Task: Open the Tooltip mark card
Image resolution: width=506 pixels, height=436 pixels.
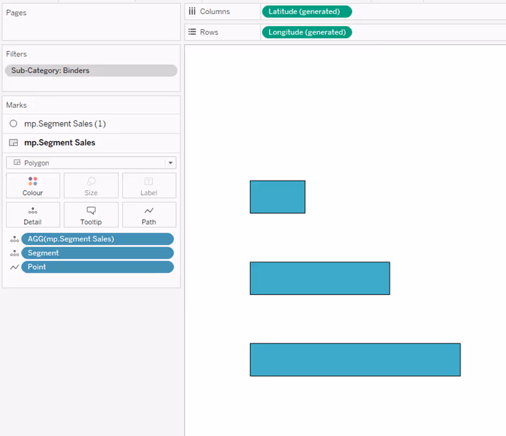Action: click(91, 215)
